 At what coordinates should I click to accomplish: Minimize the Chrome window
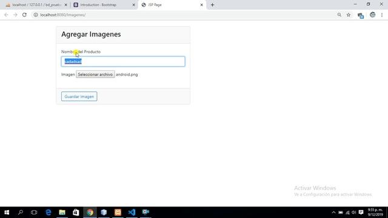[x=355, y=4]
